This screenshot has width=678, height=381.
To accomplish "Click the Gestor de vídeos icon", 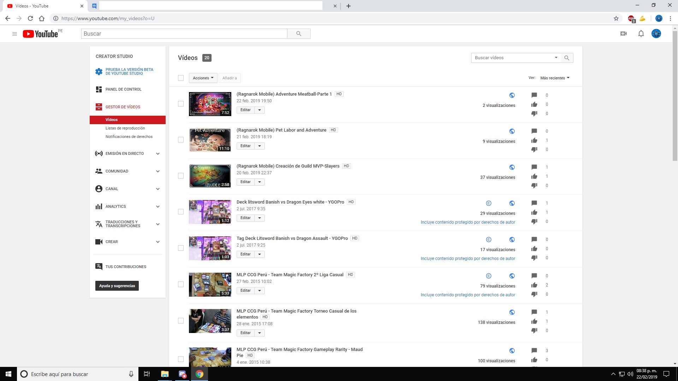I will pos(99,107).
